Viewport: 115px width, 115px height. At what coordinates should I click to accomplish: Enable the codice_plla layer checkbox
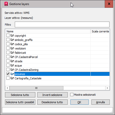tap(8, 44)
